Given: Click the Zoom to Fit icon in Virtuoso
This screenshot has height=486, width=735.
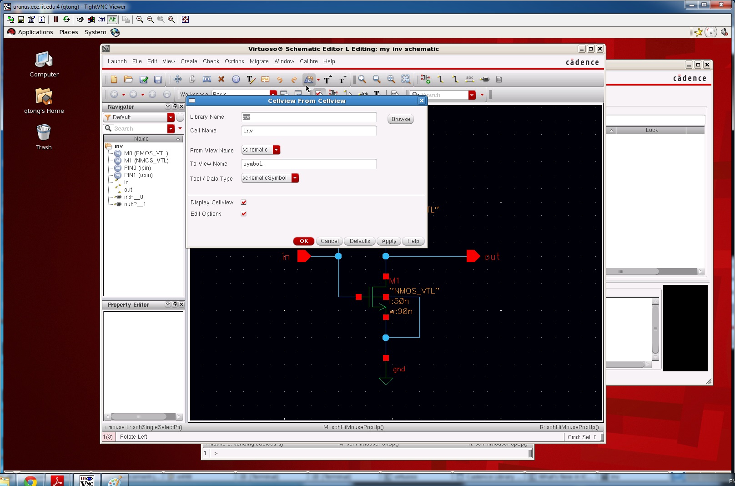Looking at the screenshot, I should (391, 79).
